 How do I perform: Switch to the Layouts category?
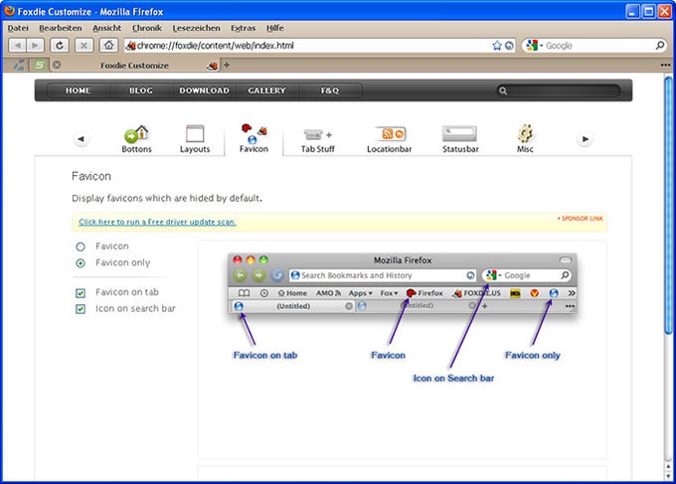tap(195, 140)
